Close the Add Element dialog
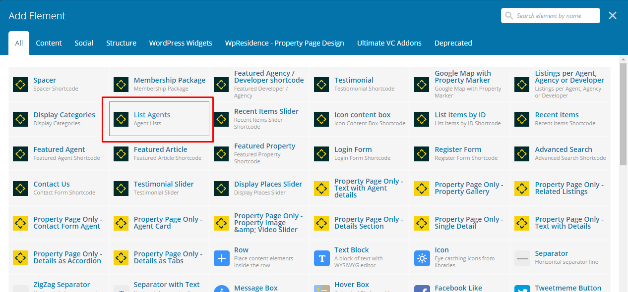Image resolution: width=628 pixels, height=292 pixels. (613, 16)
